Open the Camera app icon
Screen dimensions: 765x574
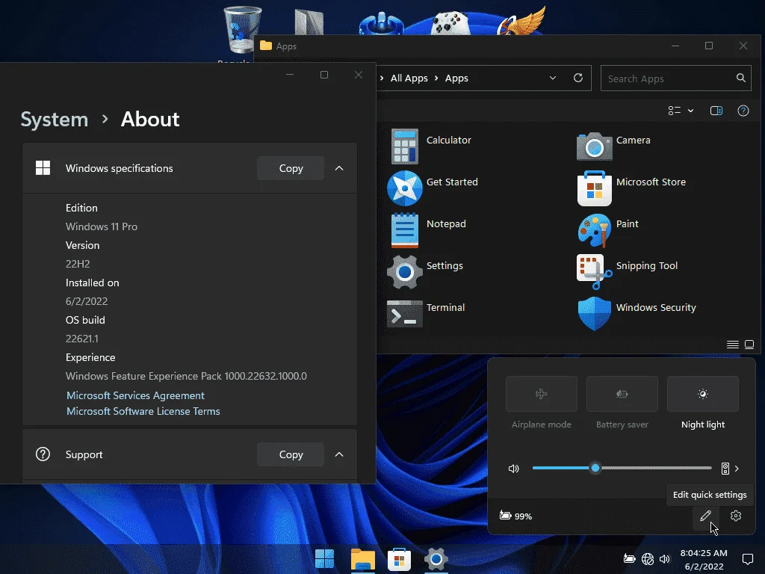point(594,146)
